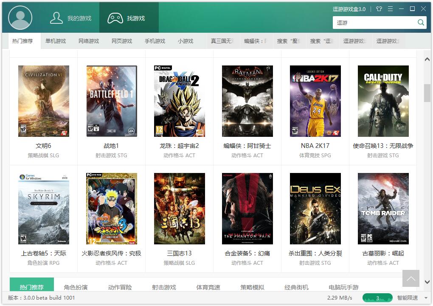Open the user avatar profile icon
The width and height of the screenshot is (433, 306).
pyautogui.click(x=20, y=18)
